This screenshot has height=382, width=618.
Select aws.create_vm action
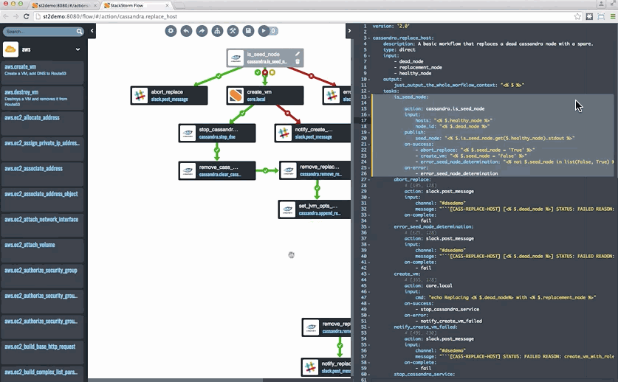coord(43,72)
